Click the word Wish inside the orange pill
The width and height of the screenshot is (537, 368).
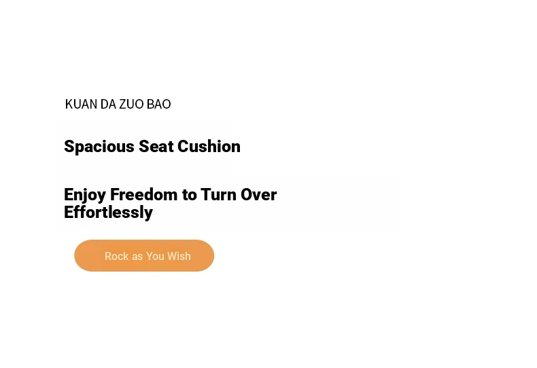pos(179,256)
